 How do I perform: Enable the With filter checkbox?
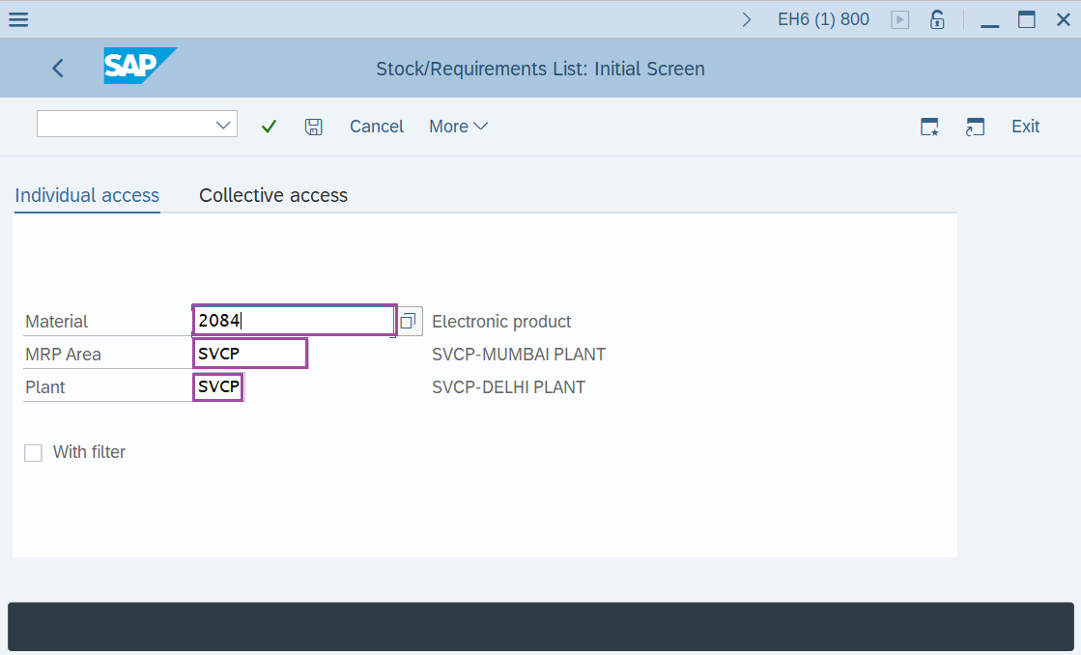tap(33, 452)
